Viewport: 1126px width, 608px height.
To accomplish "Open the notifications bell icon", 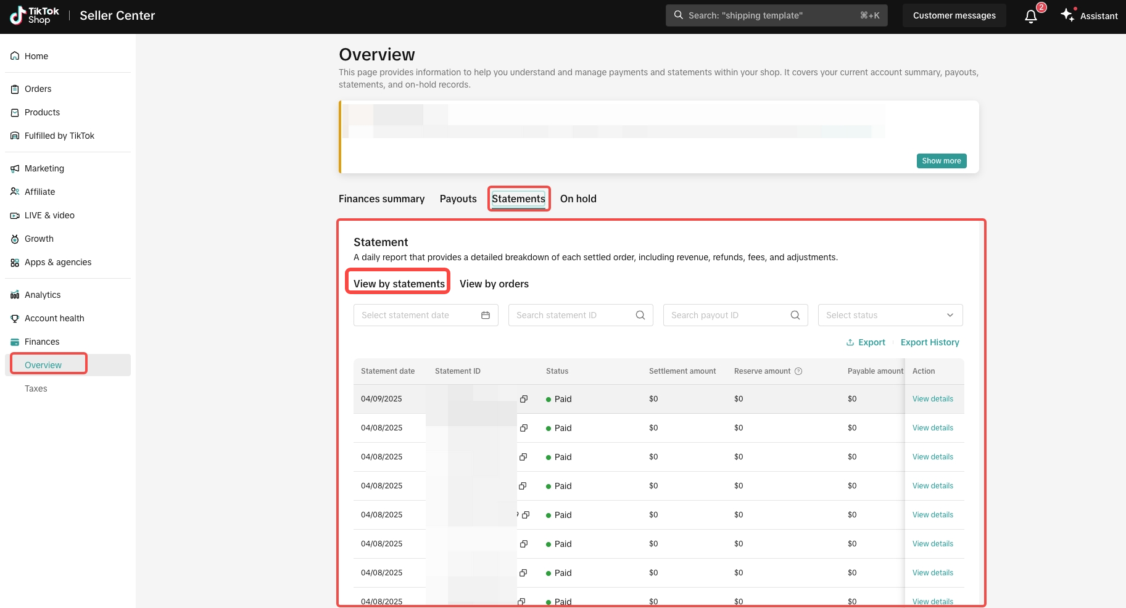I will 1031,16.
